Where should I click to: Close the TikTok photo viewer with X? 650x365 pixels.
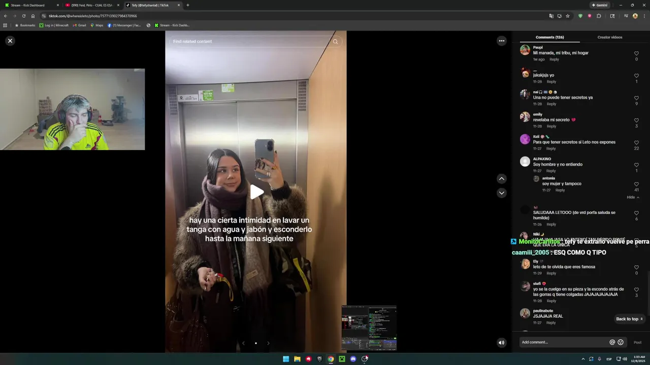pyautogui.click(x=10, y=41)
